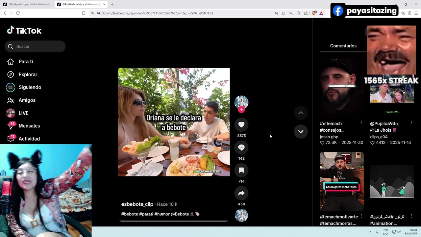Open esbebote_clip profile avatar

coord(241,102)
